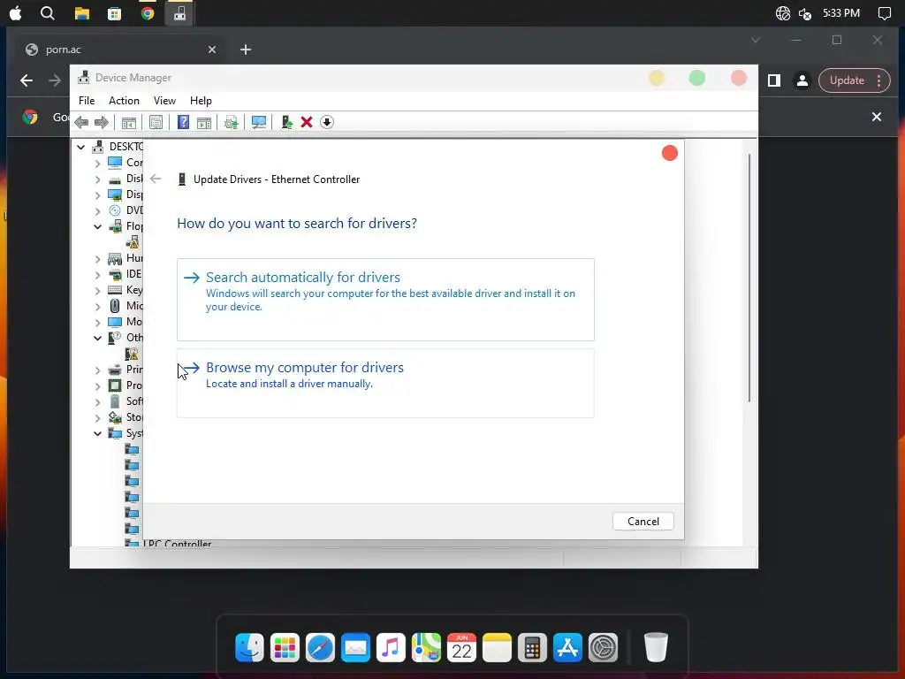905x679 pixels.
Task: Open Calculator from the dock
Action: [532, 647]
